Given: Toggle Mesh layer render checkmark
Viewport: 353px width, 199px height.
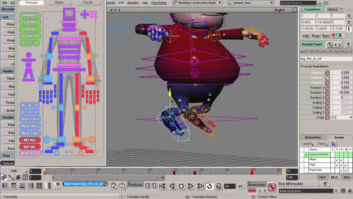Looking at the screenshot, I should (x=341, y=160).
